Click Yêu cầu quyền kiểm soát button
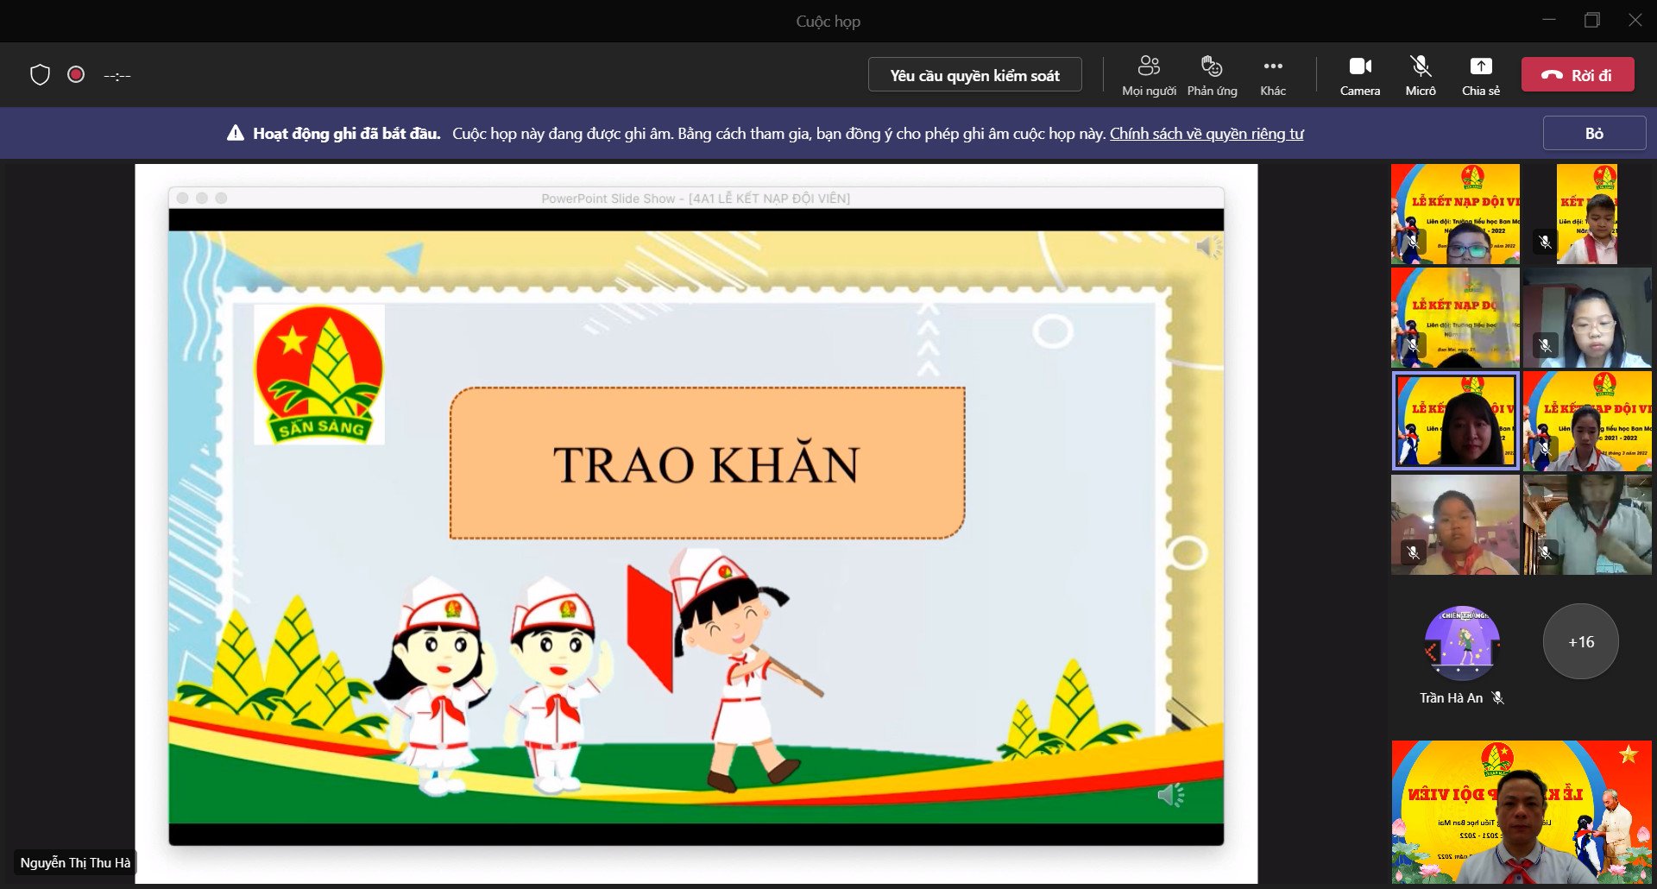 [974, 75]
